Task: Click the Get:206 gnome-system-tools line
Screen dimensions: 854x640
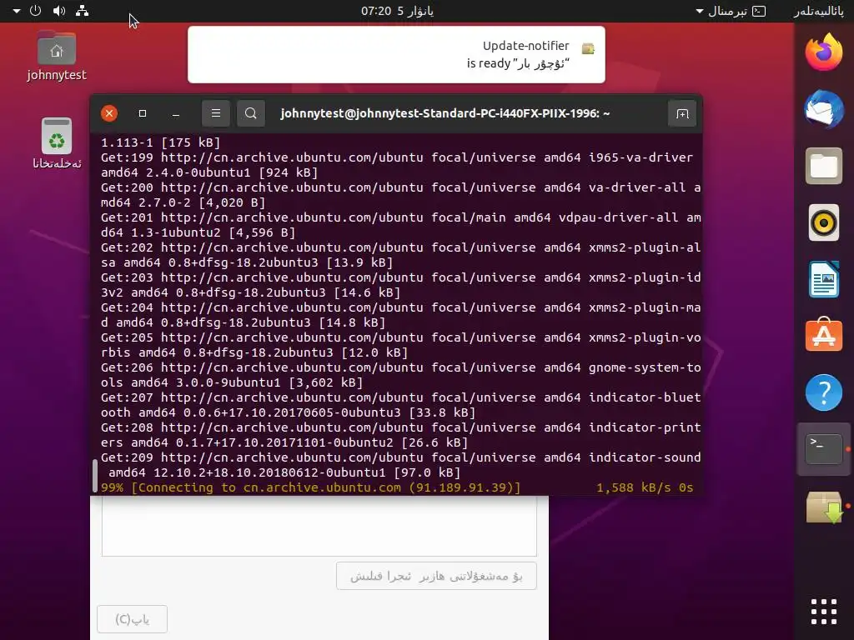Action: click(x=401, y=375)
